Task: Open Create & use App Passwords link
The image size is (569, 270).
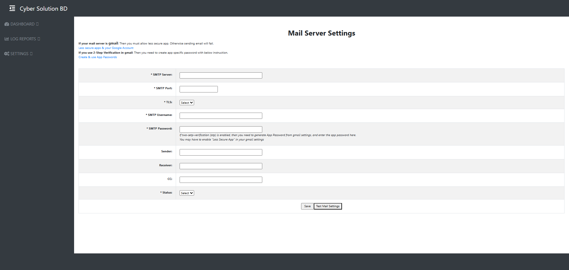Action: pyautogui.click(x=98, y=57)
